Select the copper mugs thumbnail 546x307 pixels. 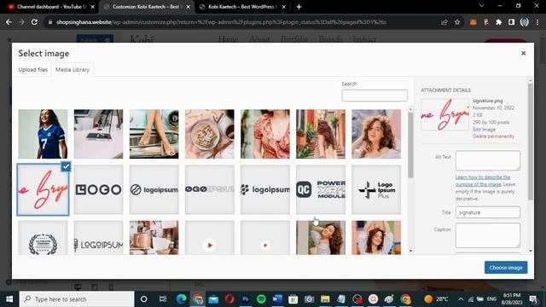click(x=154, y=238)
